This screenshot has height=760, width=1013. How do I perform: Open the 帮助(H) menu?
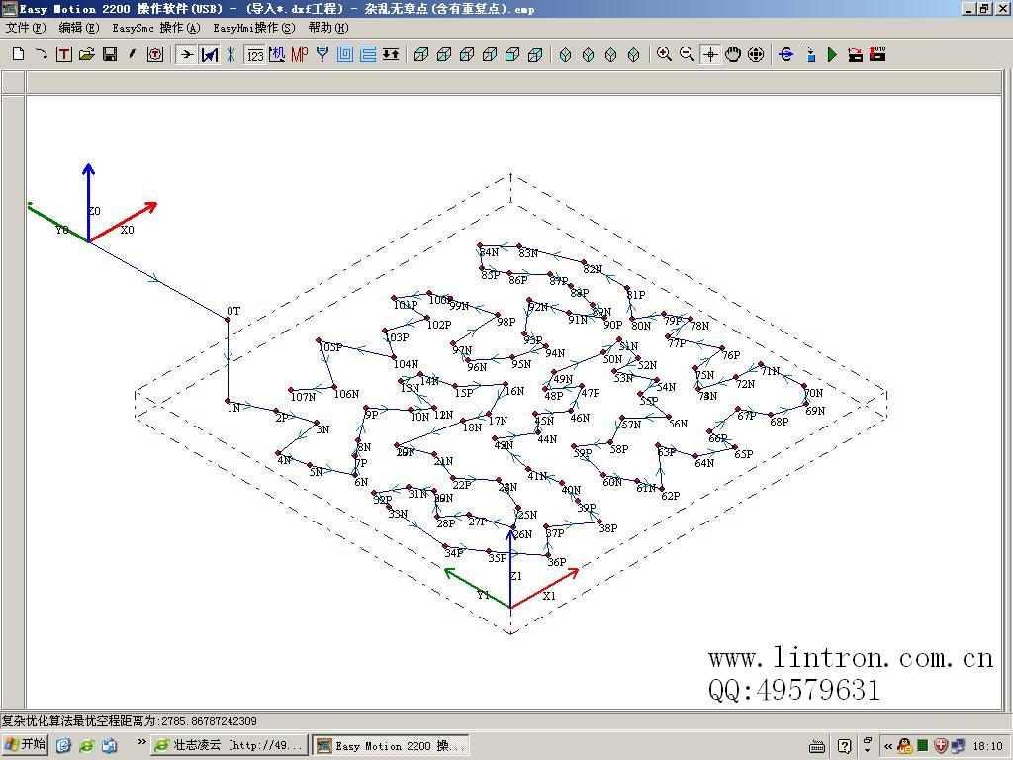point(327,28)
